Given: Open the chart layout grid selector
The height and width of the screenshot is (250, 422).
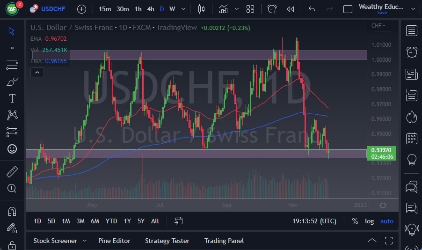Looking at the screenshot, I should (250, 9).
